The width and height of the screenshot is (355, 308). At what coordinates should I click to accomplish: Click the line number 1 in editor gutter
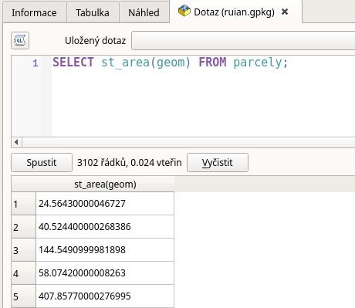pos(35,63)
